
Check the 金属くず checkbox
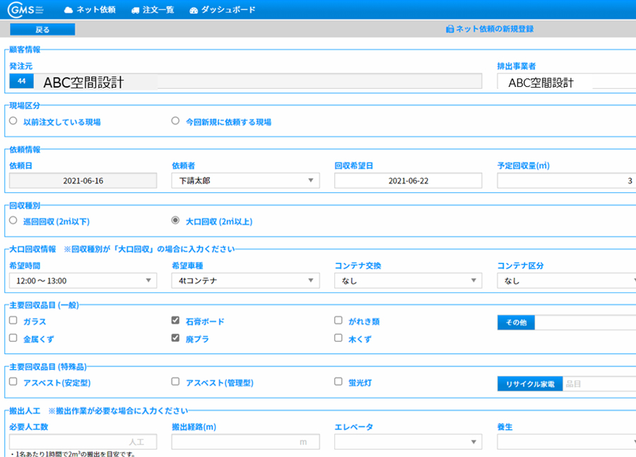click(13, 338)
